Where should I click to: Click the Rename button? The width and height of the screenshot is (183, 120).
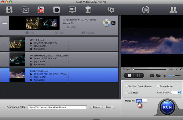coord(88,33)
